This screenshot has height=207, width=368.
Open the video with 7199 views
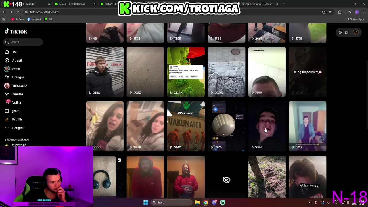tap(267, 72)
